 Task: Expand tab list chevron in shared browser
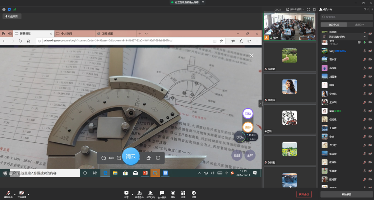(x=146, y=34)
